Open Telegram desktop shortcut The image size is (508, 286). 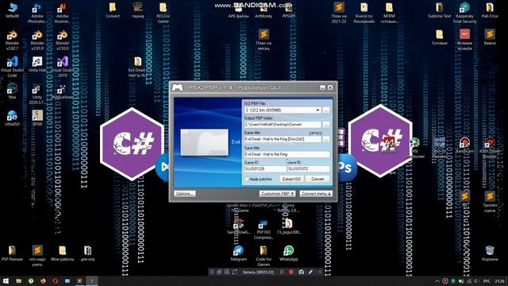pyautogui.click(x=238, y=253)
